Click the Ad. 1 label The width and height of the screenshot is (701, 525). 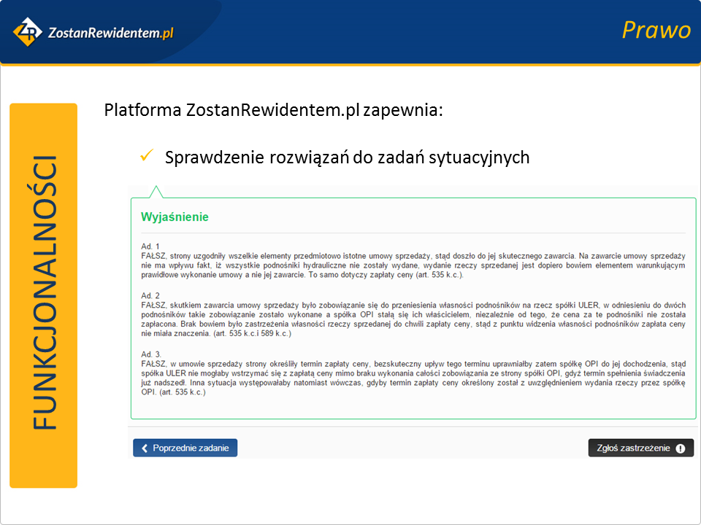click(x=152, y=246)
